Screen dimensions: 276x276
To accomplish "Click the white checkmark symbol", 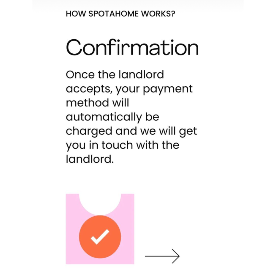I will pyautogui.click(x=100, y=237).
